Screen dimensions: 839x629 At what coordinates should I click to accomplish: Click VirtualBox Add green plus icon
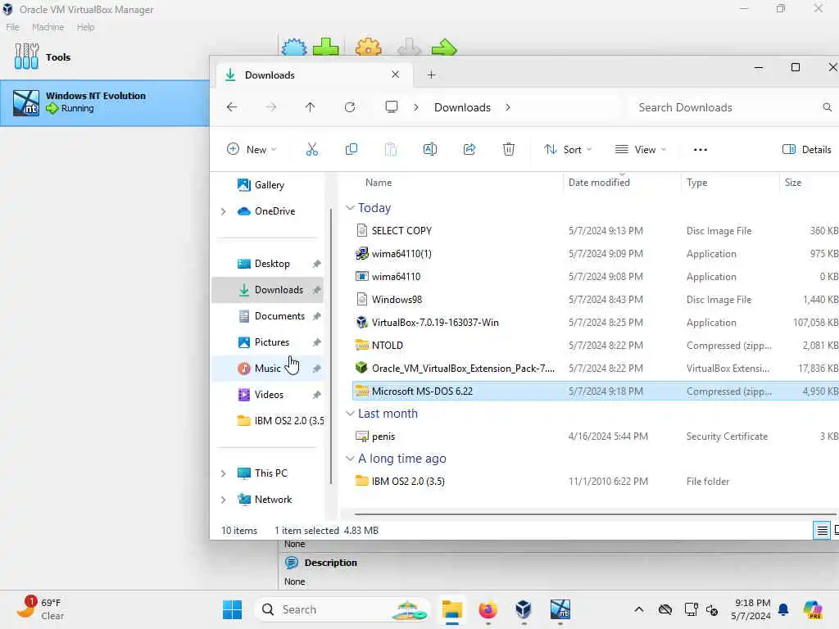pos(326,47)
